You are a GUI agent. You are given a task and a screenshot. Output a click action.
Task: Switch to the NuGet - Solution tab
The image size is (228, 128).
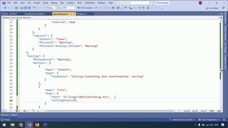pyautogui.click(x=10, y=14)
